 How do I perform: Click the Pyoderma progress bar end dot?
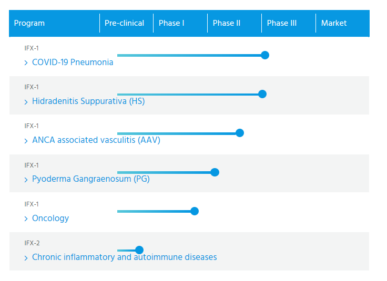215,172
